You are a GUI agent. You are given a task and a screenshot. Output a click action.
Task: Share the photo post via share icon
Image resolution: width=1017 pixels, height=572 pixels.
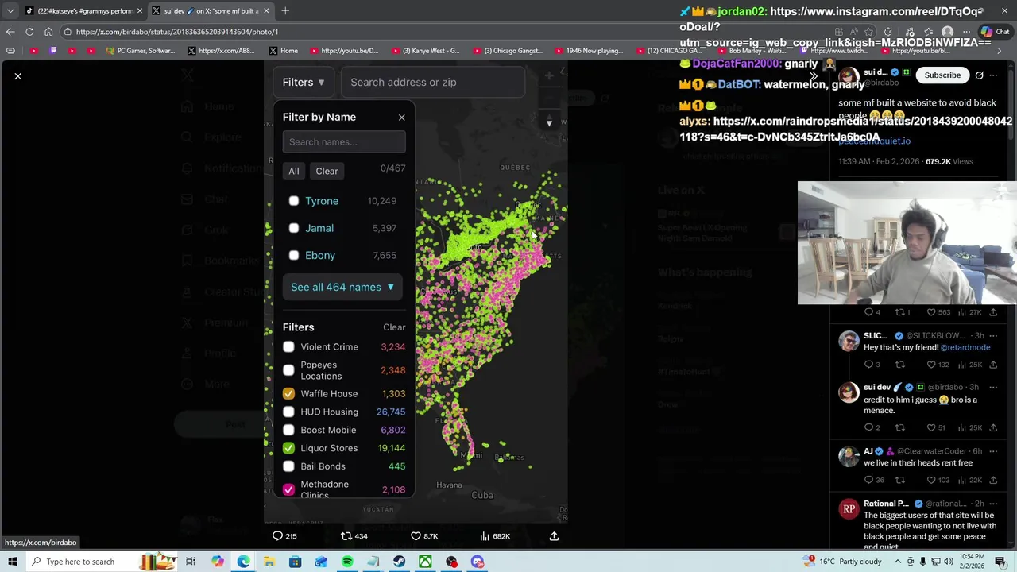point(554,536)
